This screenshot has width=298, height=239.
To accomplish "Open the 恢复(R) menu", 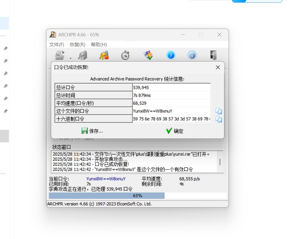I will click(77, 45).
